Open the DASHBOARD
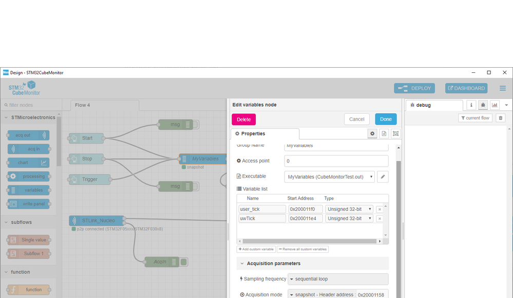 [x=466, y=88]
